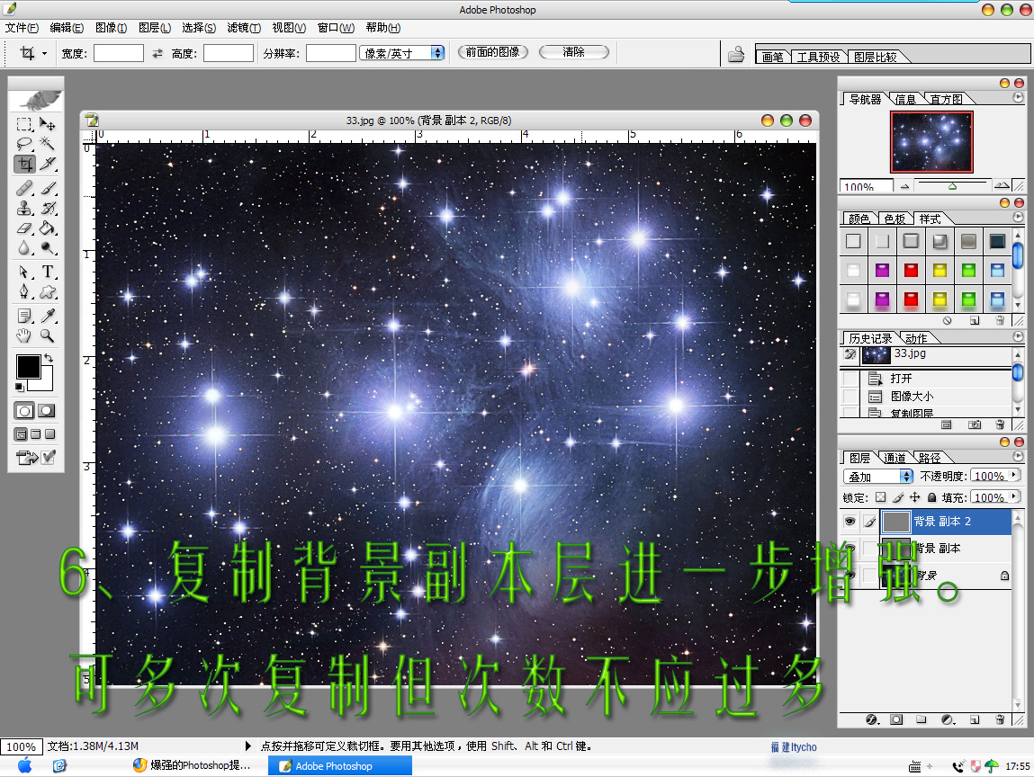This screenshot has width=1034, height=777.
Task: Select the Pen tool
Action: [24, 292]
